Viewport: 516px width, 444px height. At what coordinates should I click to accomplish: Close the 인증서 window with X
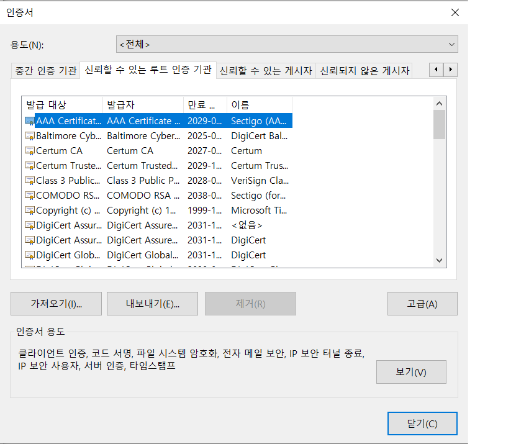click(x=455, y=12)
